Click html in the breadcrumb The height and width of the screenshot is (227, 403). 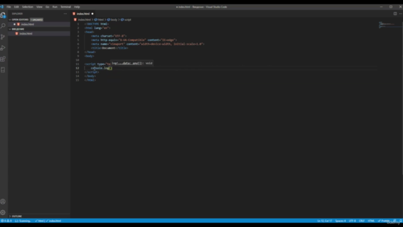[101, 20]
